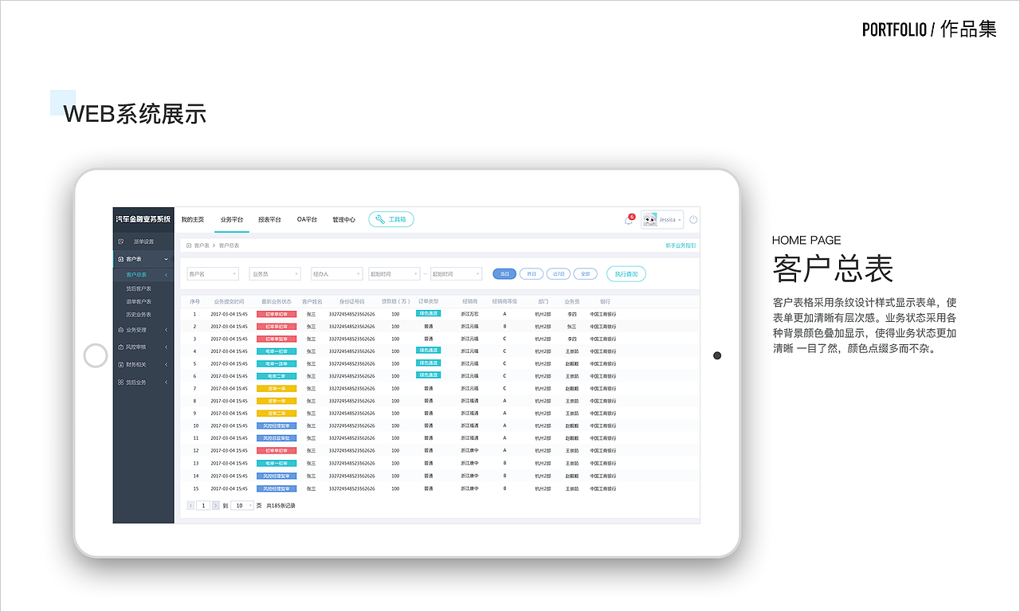1020x612 pixels.
Task: Click the yellow status tag in row 7
Action: (x=277, y=388)
